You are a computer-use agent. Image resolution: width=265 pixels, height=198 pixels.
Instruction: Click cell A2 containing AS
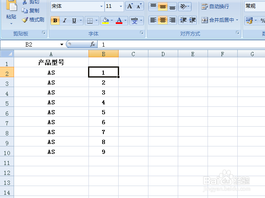pos(51,72)
